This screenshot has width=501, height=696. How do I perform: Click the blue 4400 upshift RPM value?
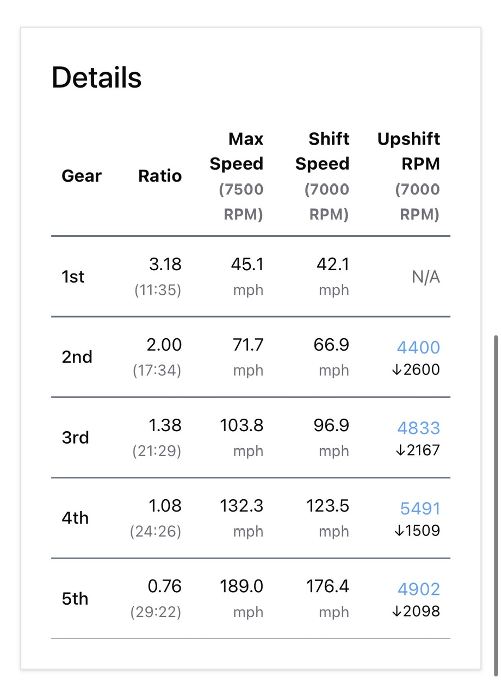coord(418,347)
